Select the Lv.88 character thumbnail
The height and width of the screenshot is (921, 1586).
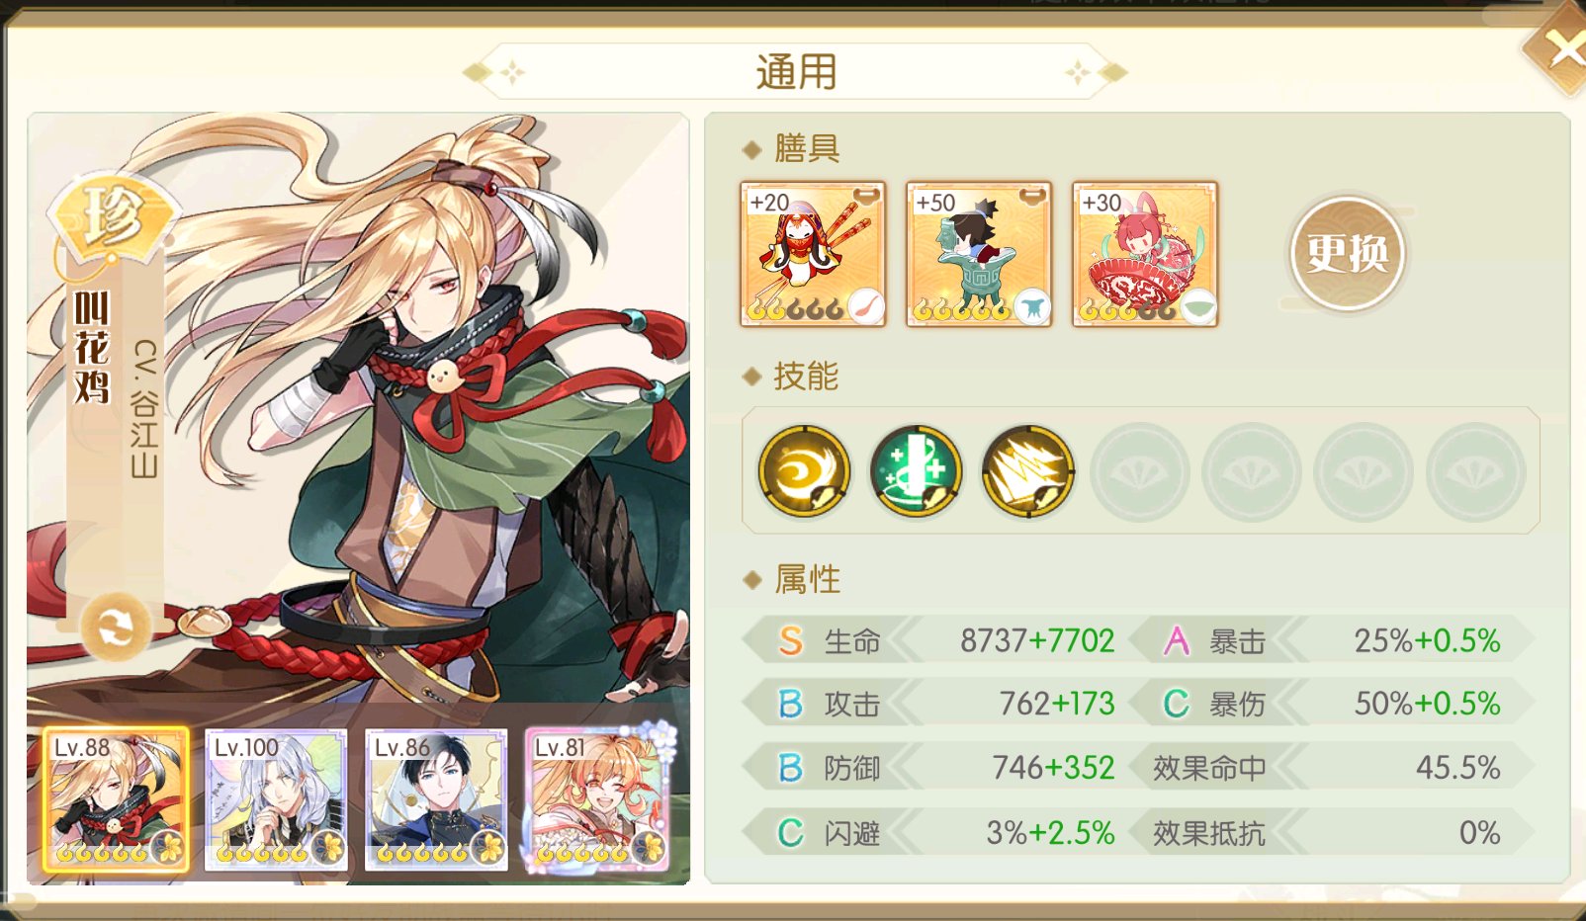tap(116, 799)
